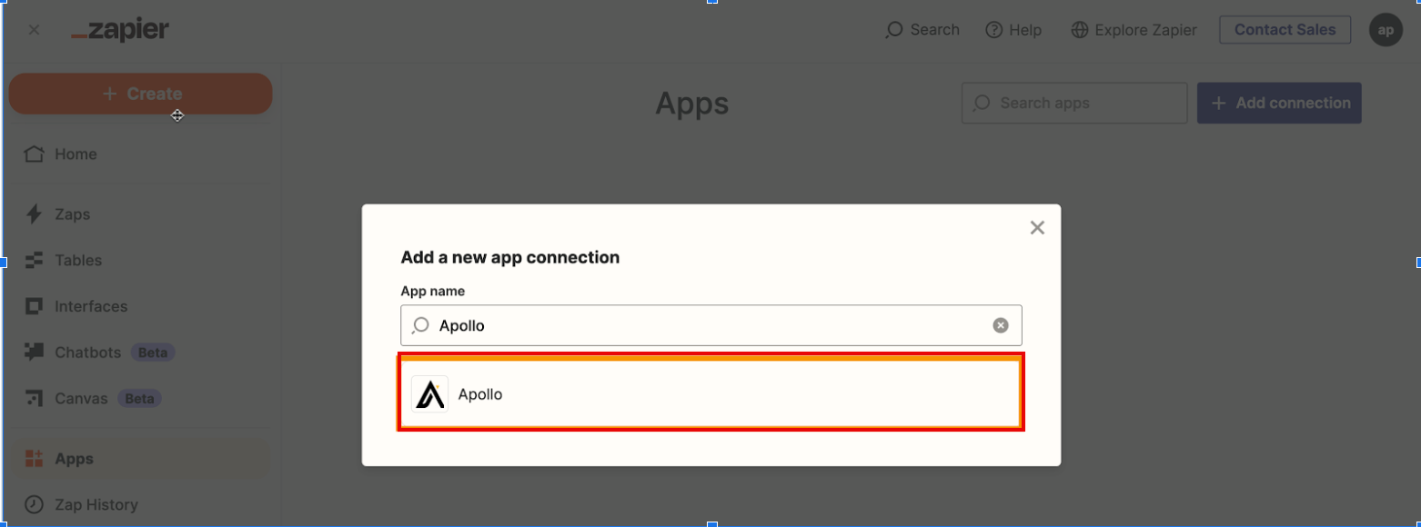This screenshot has width=1421, height=527.
Task: Open Search in top bar
Action: [x=922, y=30]
